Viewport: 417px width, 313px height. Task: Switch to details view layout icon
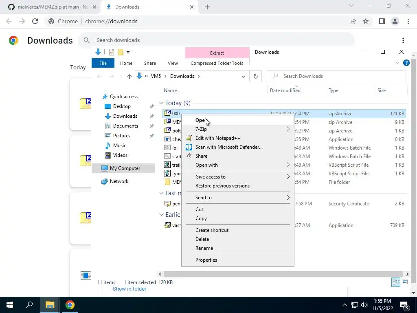click(396, 282)
